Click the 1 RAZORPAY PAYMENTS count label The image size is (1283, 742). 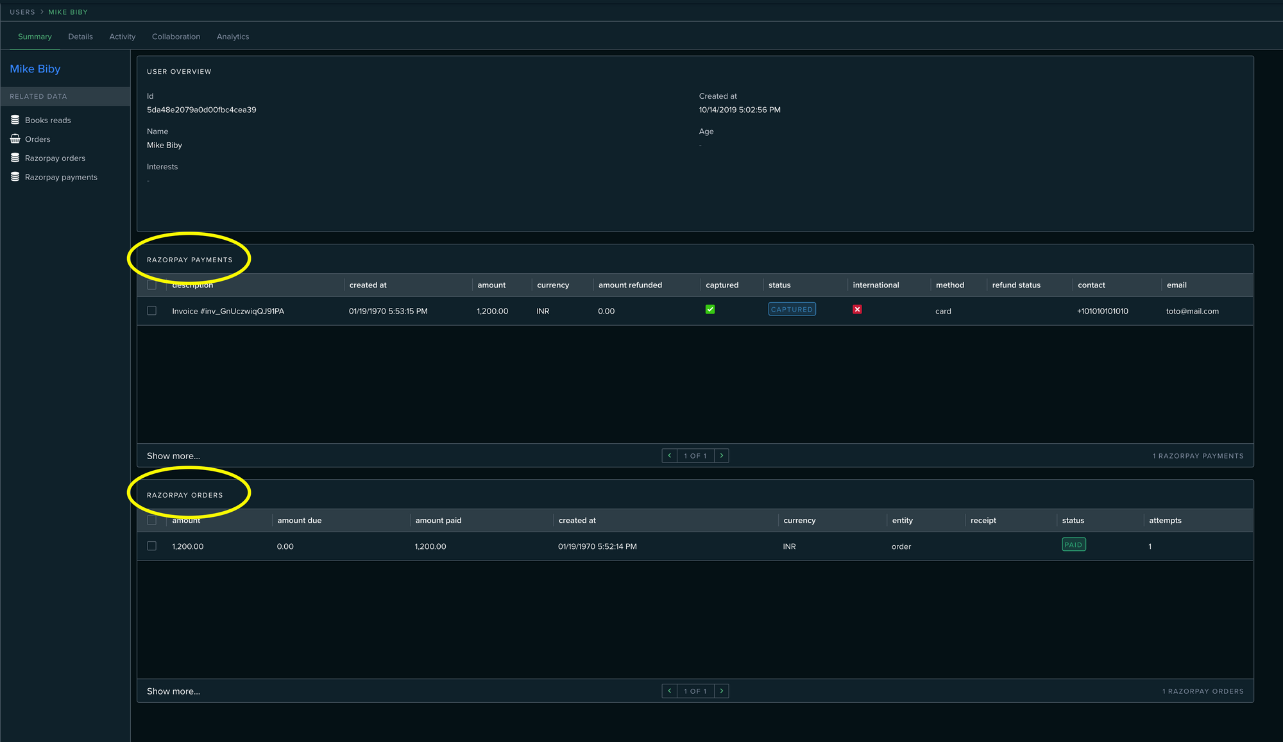(1198, 456)
